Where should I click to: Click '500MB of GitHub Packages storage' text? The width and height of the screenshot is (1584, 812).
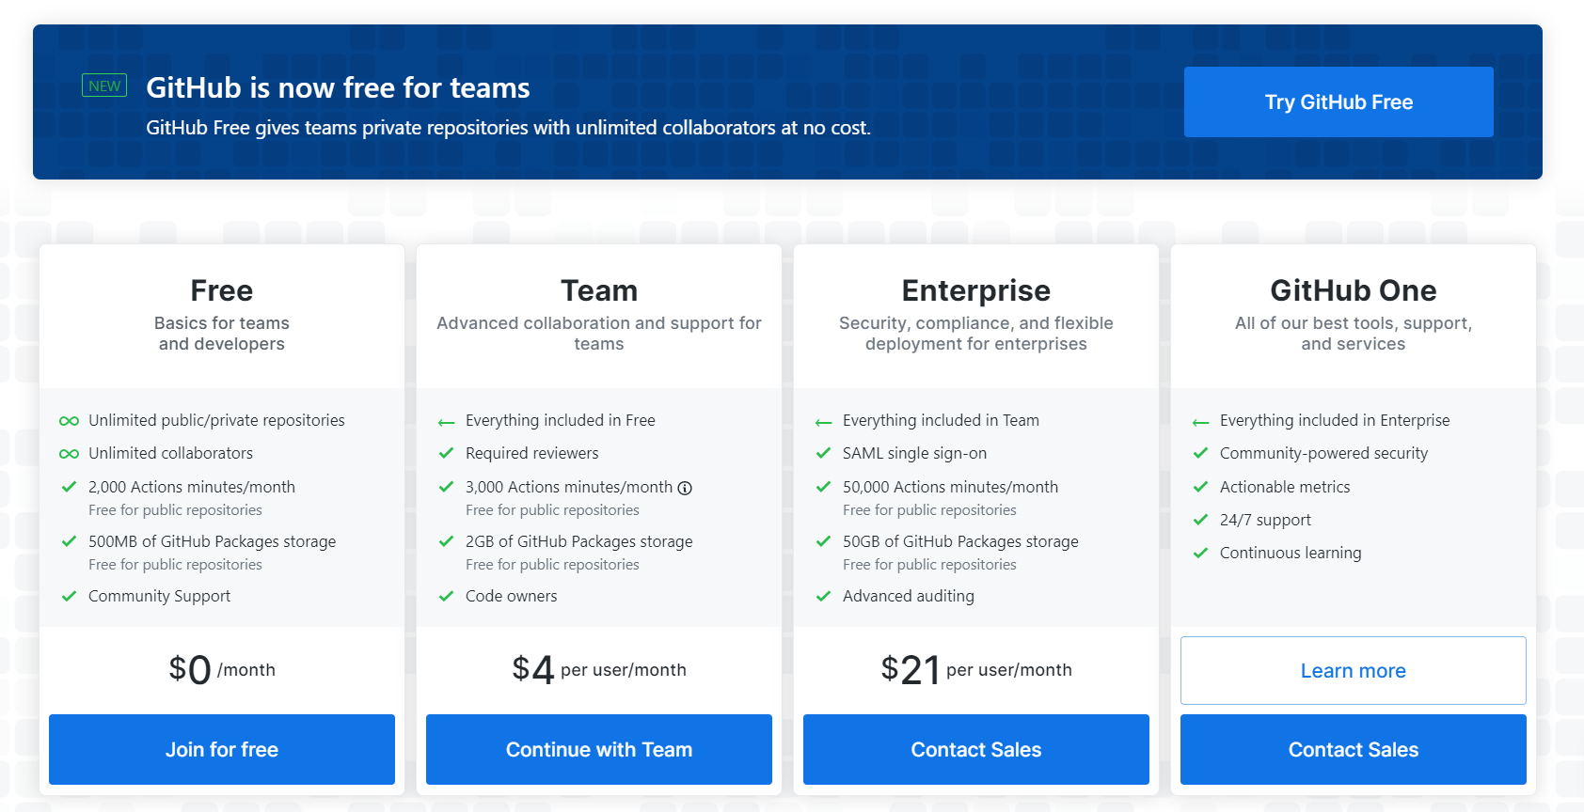[x=212, y=541]
